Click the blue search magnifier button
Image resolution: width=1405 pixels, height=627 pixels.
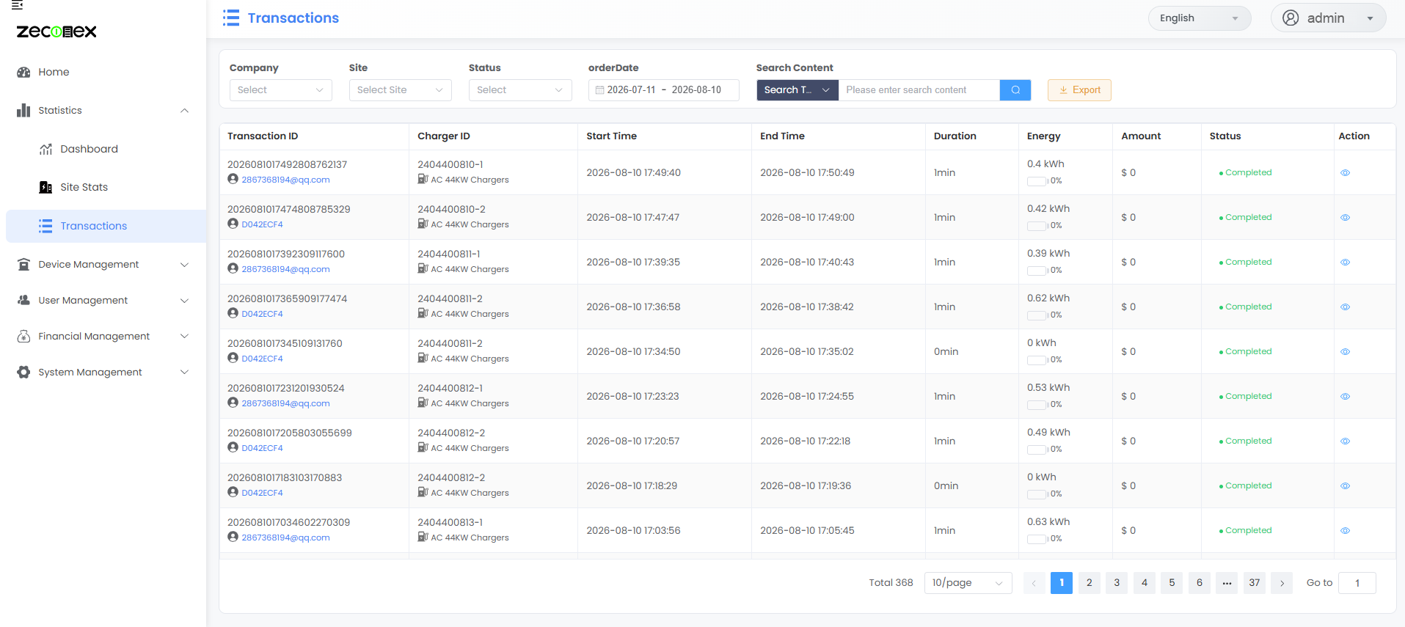(1015, 90)
